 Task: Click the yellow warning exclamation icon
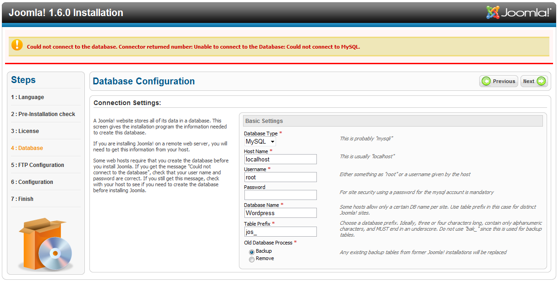(17, 45)
